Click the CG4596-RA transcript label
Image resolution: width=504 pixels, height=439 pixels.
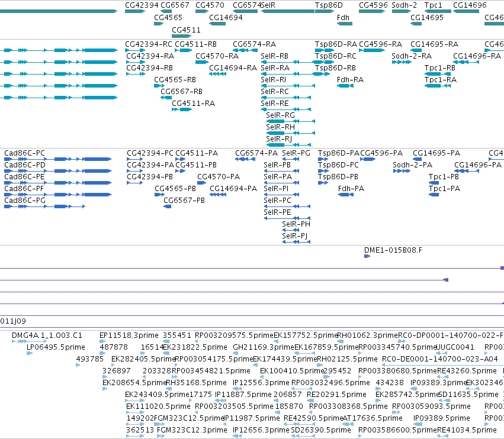381,44
